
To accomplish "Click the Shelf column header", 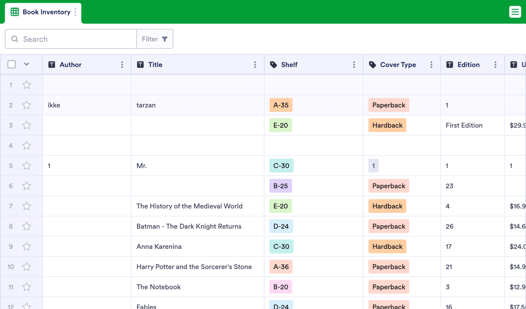I will [x=314, y=65].
